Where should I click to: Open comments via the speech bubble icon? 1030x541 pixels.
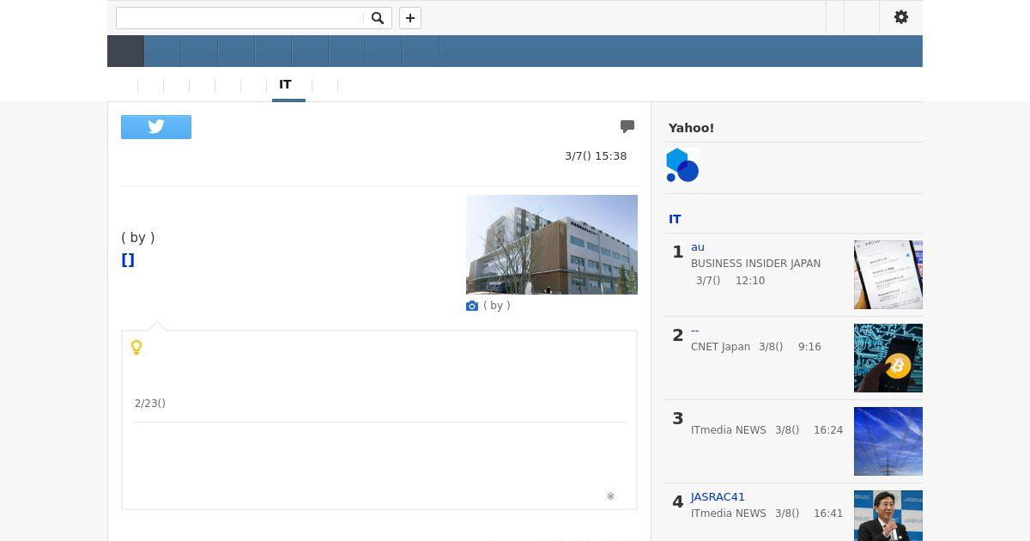coord(627,126)
